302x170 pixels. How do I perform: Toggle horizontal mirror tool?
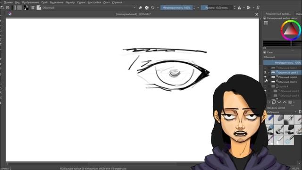coord(239,8)
